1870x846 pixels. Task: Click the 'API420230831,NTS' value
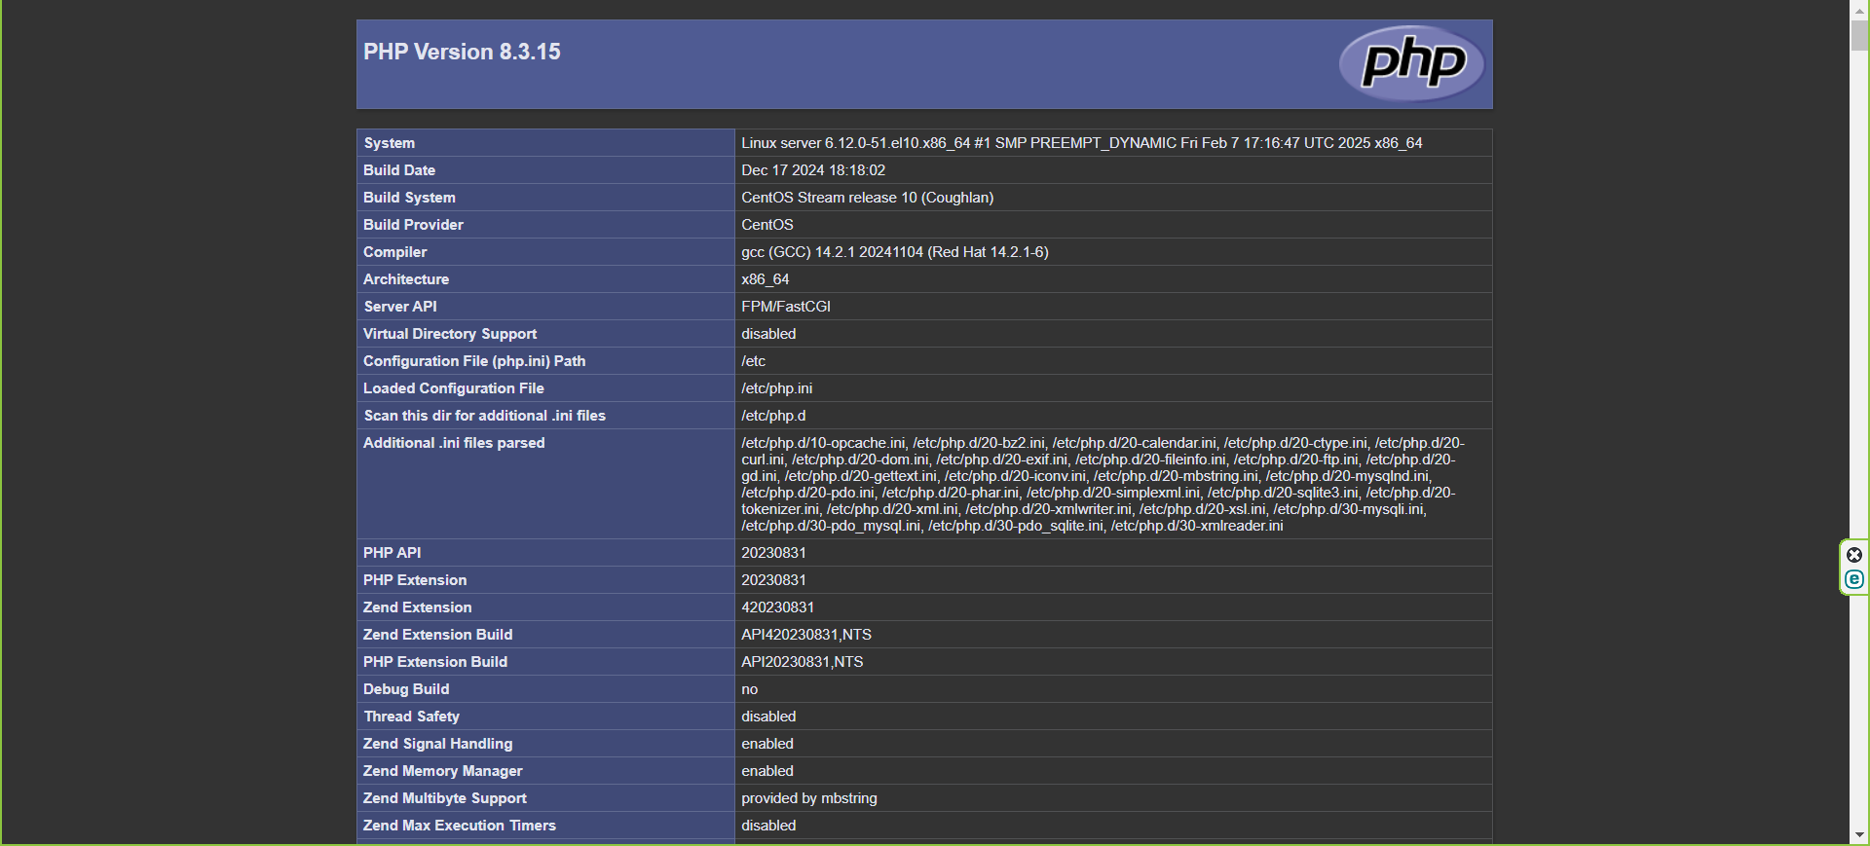pyautogui.click(x=806, y=635)
